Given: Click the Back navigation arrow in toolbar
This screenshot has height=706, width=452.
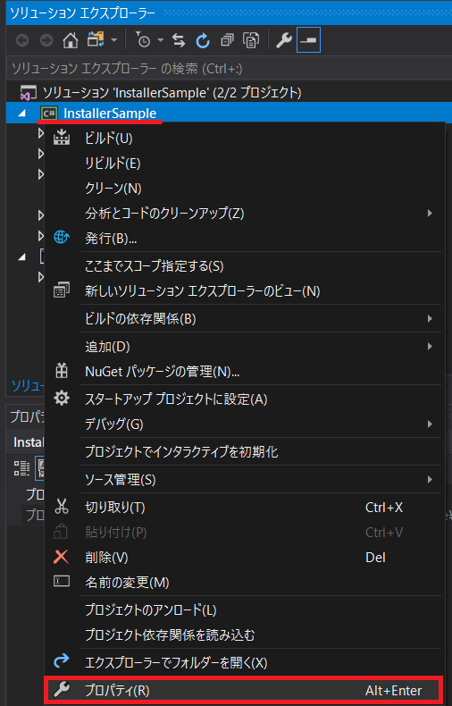Looking at the screenshot, I should [22, 41].
